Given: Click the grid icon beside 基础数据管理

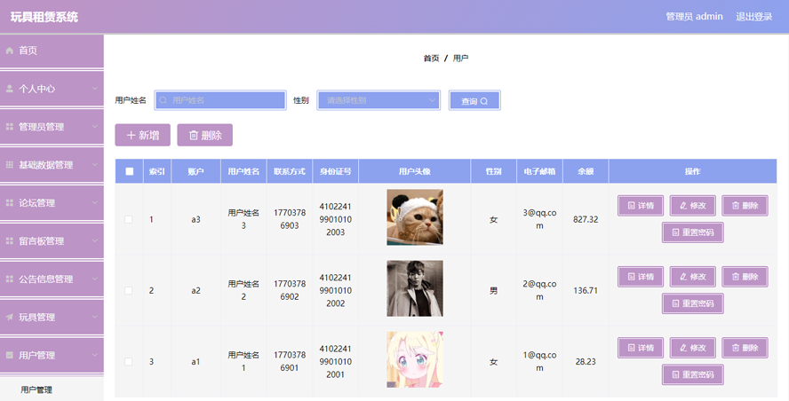Looking at the screenshot, I should pyautogui.click(x=9, y=165).
